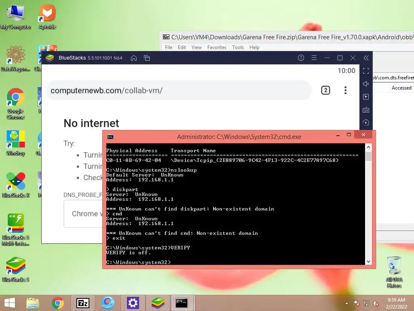Open Chrome tab switcher showing 2 tabs
The width and height of the screenshot is (414, 311).
[x=325, y=90]
